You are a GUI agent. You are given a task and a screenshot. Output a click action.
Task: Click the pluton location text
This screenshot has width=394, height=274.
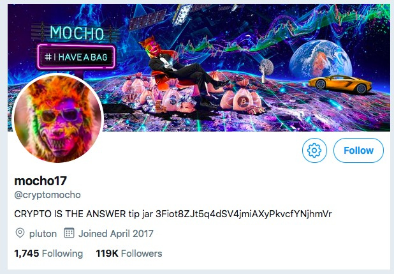pos(43,234)
